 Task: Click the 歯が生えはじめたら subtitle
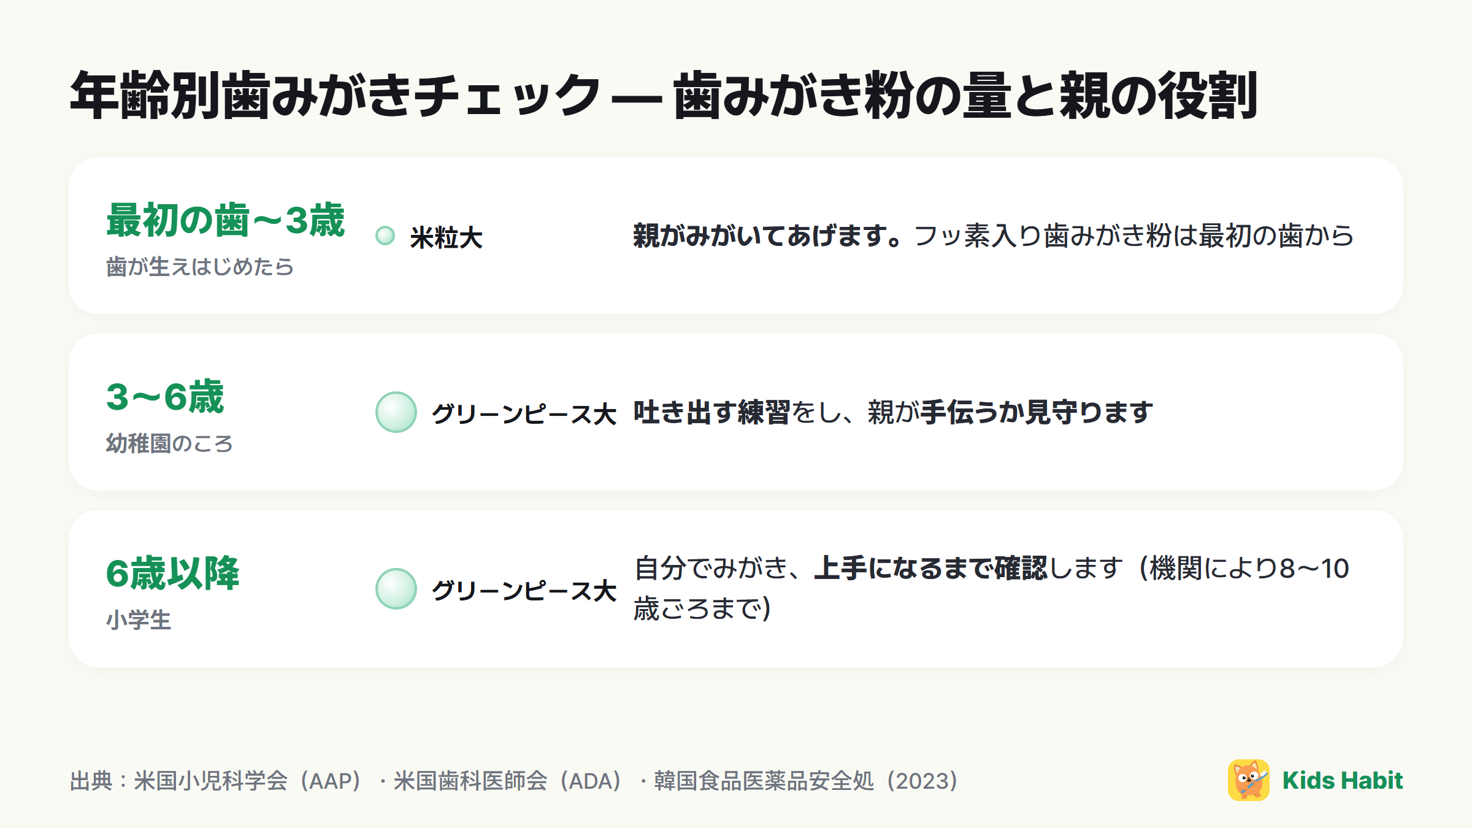click(x=200, y=267)
